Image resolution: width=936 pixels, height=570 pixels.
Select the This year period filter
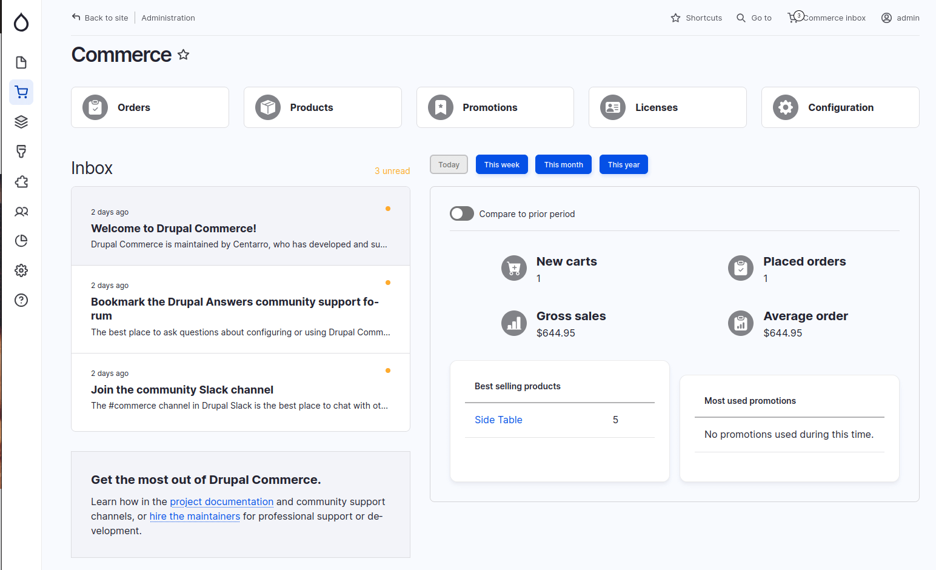pos(624,164)
